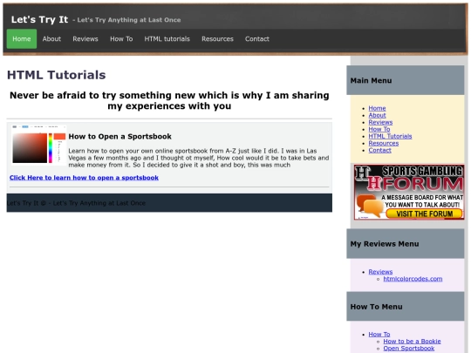Open Contact link in the Main Menu sidebar

(x=379, y=150)
